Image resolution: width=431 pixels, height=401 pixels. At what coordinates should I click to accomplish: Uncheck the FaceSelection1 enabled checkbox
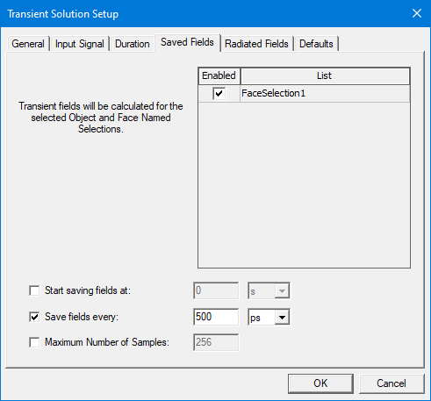[x=219, y=94]
